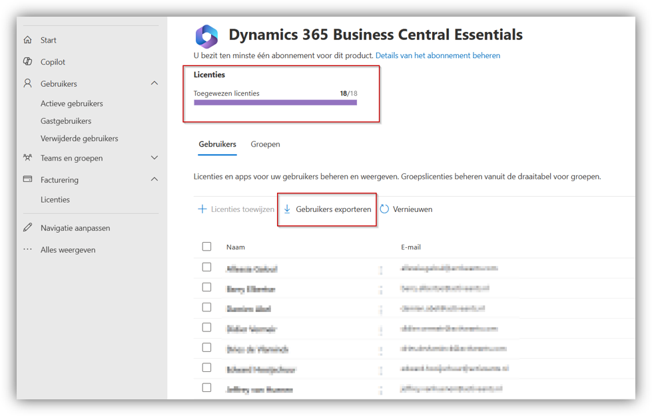Click the download icon for Gebruikers exporteren
The height and width of the screenshot is (416, 652).
pyautogui.click(x=287, y=209)
